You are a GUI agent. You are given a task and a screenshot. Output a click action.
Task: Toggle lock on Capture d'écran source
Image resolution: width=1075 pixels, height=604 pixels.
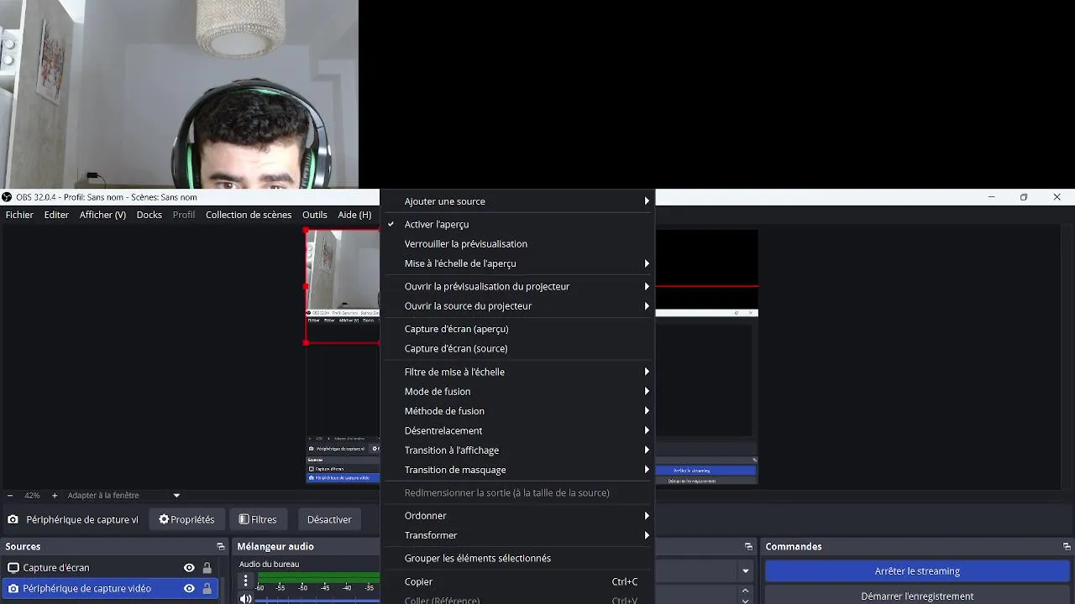pos(207,568)
